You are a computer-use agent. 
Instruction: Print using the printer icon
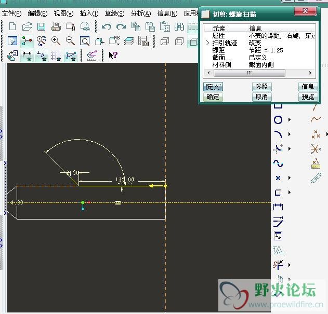[56, 26]
